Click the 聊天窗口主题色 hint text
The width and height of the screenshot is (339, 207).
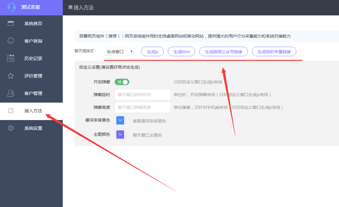point(147,135)
